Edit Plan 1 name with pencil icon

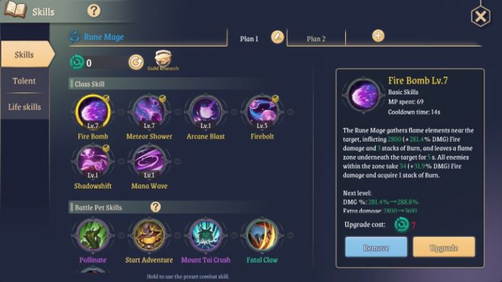(x=277, y=37)
